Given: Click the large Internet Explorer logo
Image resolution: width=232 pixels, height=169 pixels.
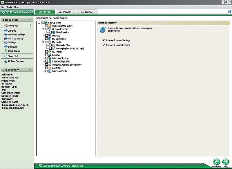Looking at the screenshot, I should [x=103, y=30].
